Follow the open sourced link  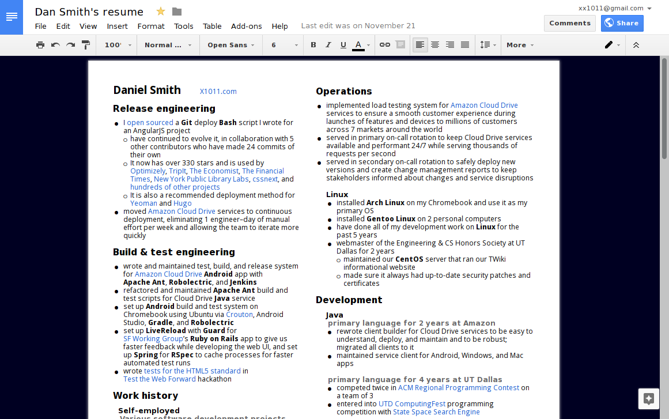(150, 122)
